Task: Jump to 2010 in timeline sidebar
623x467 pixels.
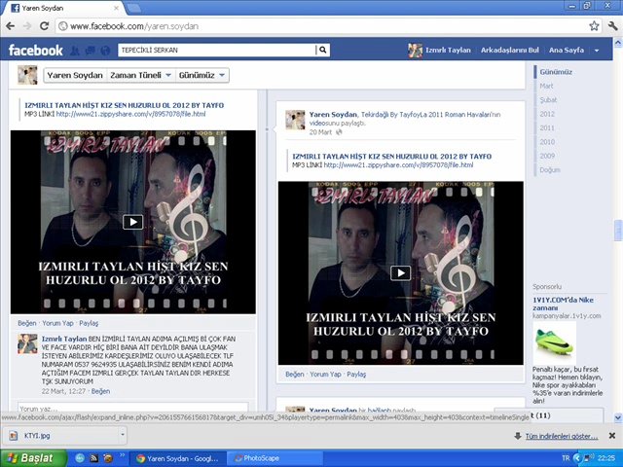Action: (x=547, y=142)
